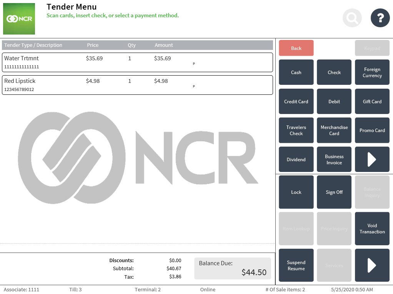This screenshot has width=393, height=294.
Task: Choose Gift Card tender
Action: tap(372, 101)
